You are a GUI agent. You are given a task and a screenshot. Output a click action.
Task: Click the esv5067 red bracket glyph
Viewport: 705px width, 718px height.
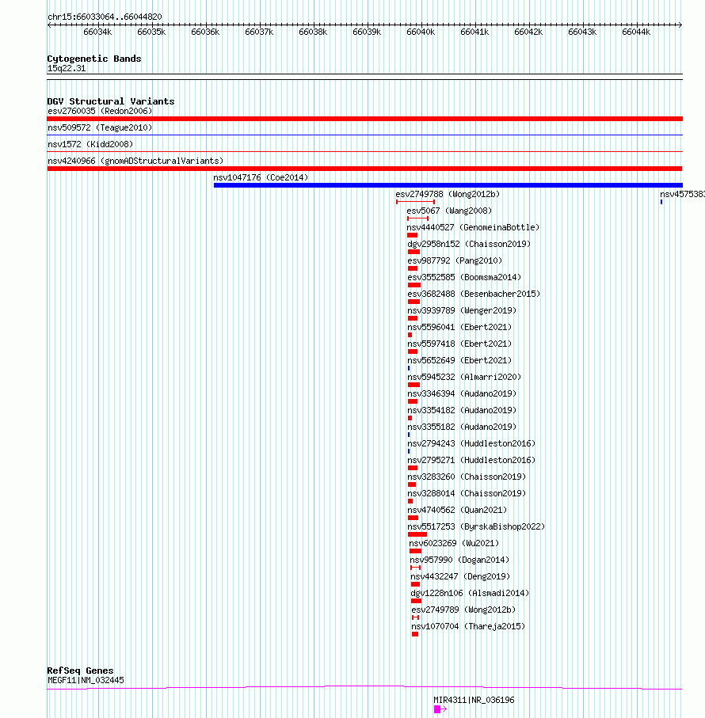coord(417,218)
